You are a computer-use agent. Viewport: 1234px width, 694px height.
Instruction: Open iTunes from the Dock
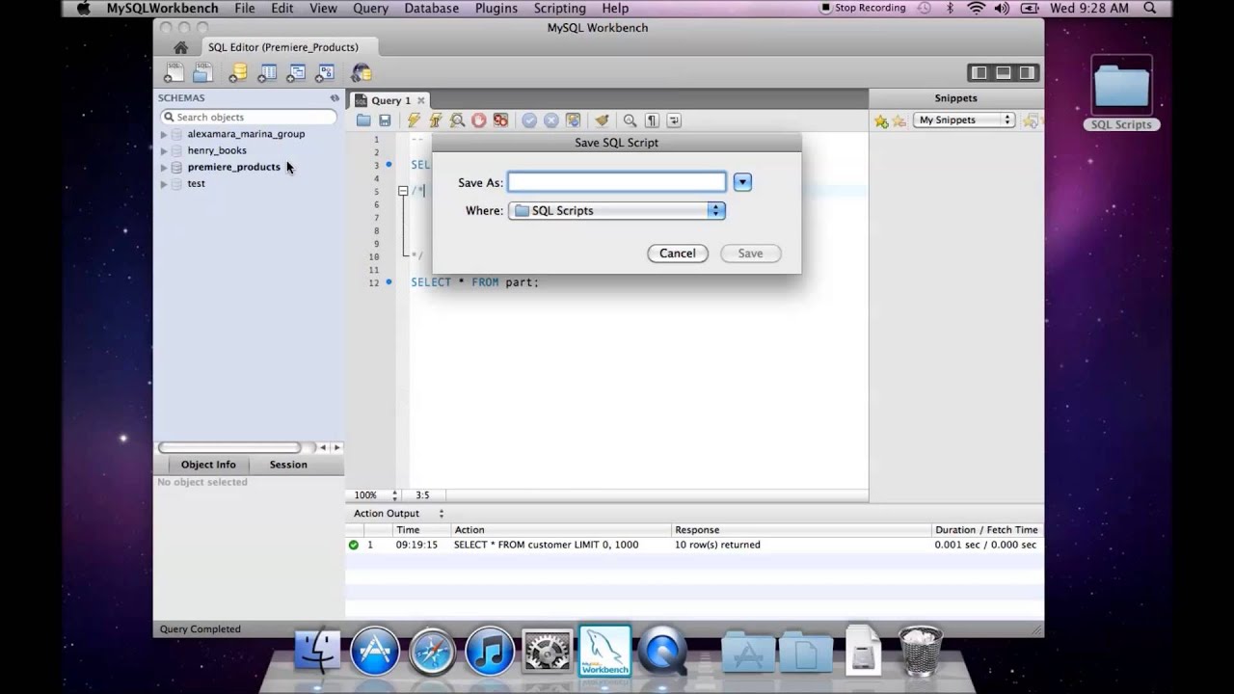tap(489, 651)
